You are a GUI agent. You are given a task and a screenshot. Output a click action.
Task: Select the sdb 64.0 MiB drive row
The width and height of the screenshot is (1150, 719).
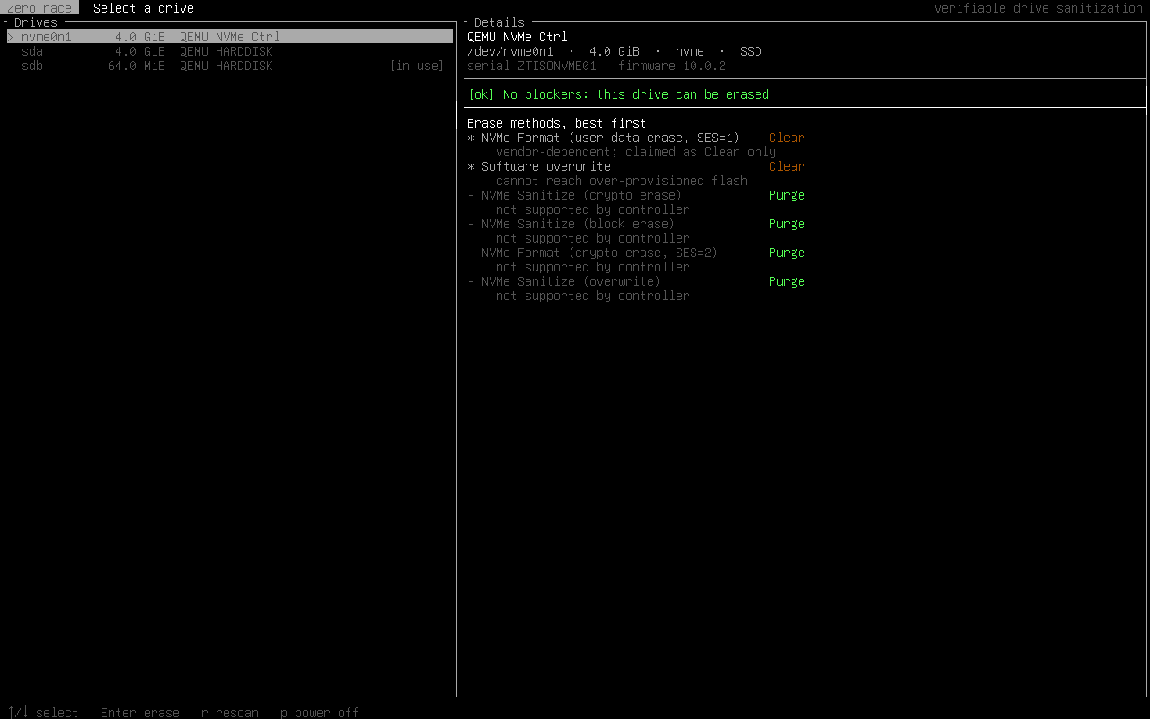[x=230, y=66]
